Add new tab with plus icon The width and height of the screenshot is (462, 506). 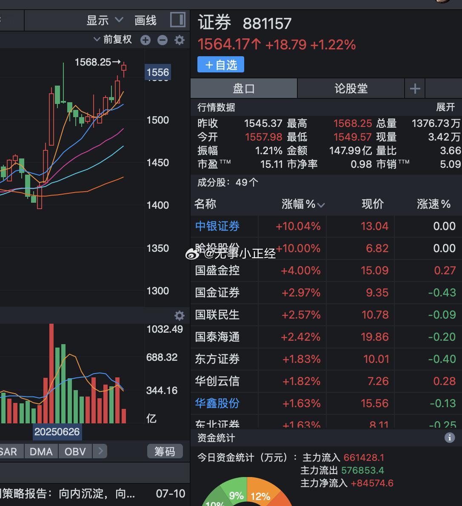pos(415,88)
